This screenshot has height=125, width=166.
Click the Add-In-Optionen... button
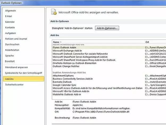[107, 28]
